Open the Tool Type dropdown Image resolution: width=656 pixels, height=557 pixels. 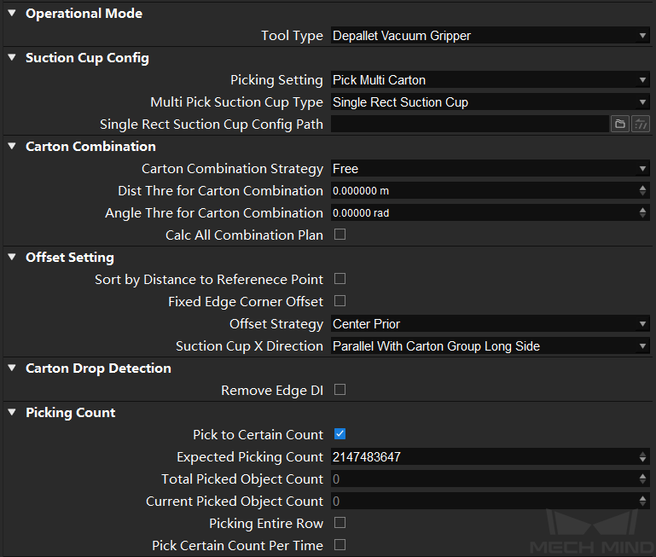[490, 36]
